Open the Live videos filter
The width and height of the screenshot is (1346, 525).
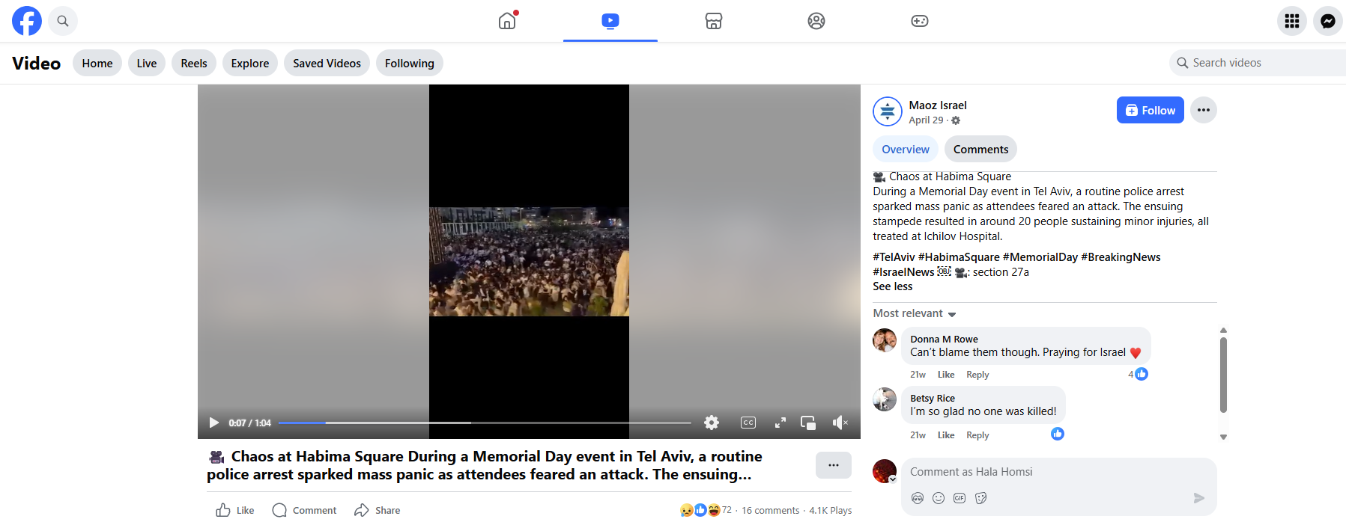[x=147, y=64]
